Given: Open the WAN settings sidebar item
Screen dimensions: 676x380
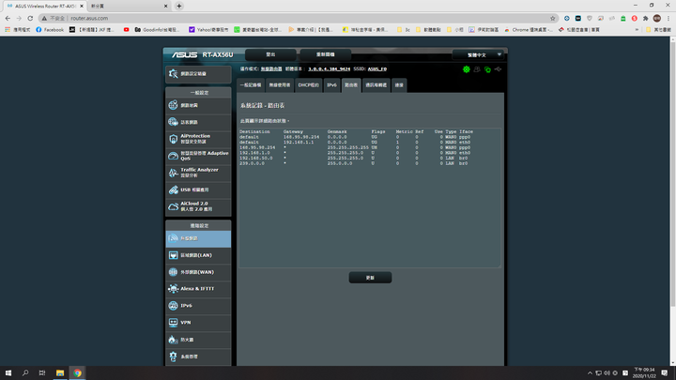Looking at the screenshot, I should click(x=198, y=272).
